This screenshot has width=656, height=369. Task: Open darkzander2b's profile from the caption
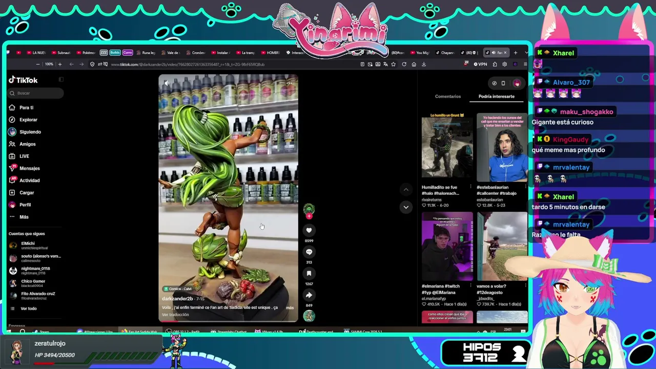click(177, 299)
